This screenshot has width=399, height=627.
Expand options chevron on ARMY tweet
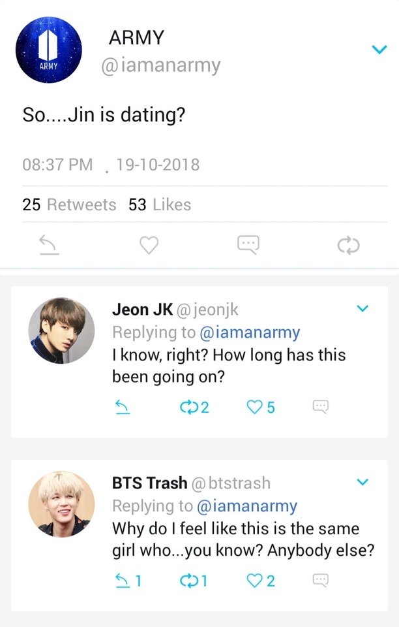(x=379, y=50)
